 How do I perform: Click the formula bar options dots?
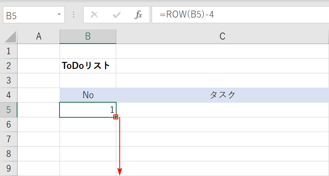74,15
